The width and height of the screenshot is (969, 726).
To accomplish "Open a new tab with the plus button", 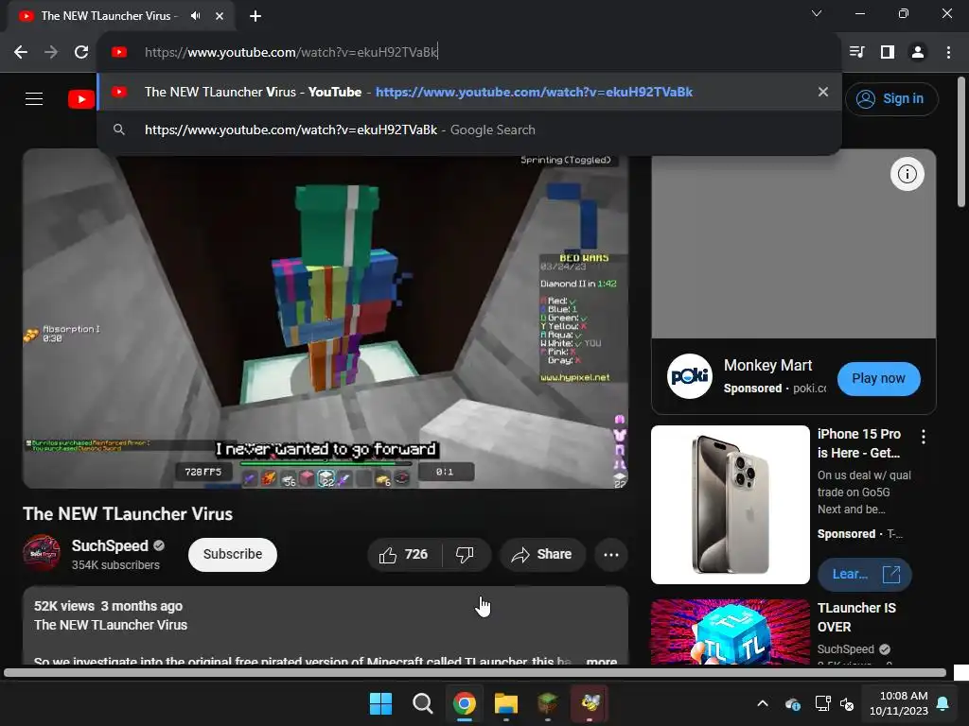I will click(255, 16).
